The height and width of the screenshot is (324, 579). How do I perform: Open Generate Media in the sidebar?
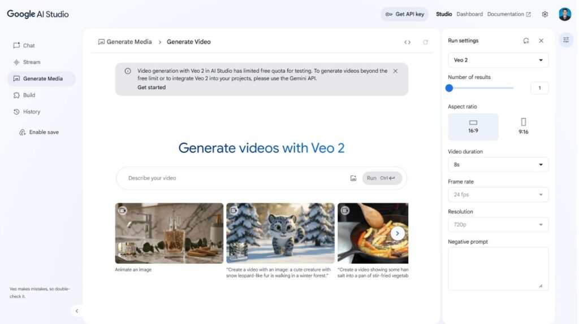click(x=42, y=79)
